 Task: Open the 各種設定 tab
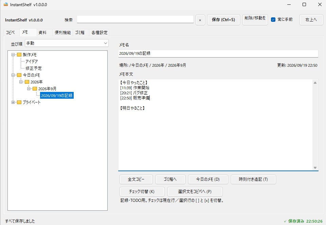tap(99, 32)
